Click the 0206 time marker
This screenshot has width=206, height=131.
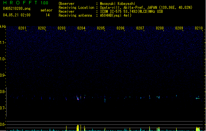coord(121,28)
